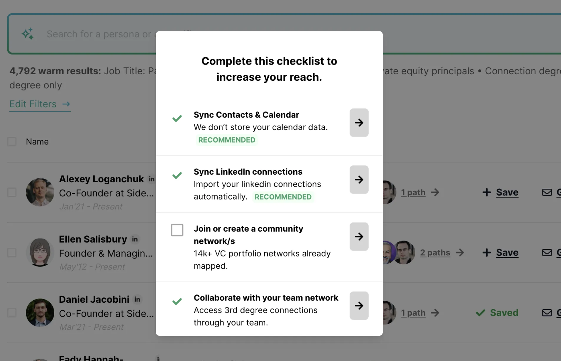Check the Join or create community checkbox

(x=177, y=230)
